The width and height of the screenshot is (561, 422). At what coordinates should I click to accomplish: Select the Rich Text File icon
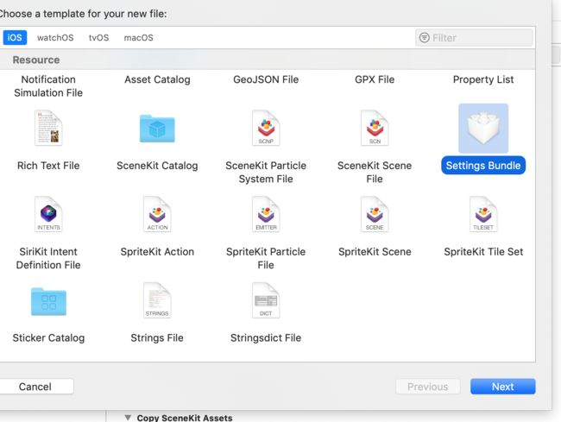[x=48, y=128]
